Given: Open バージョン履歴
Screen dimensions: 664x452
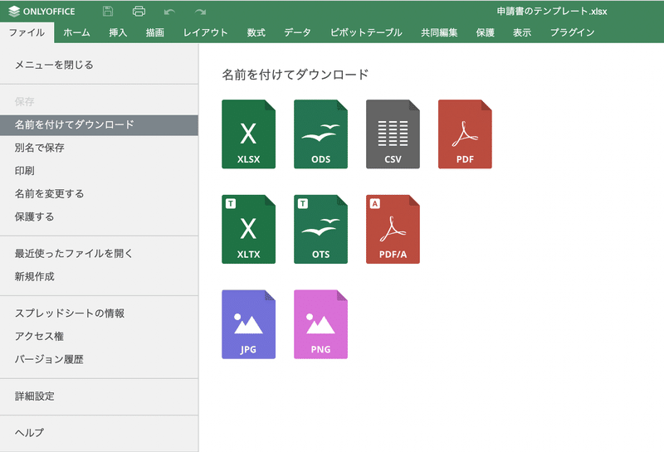Looking at the screenshot, I should coord(99,359).
